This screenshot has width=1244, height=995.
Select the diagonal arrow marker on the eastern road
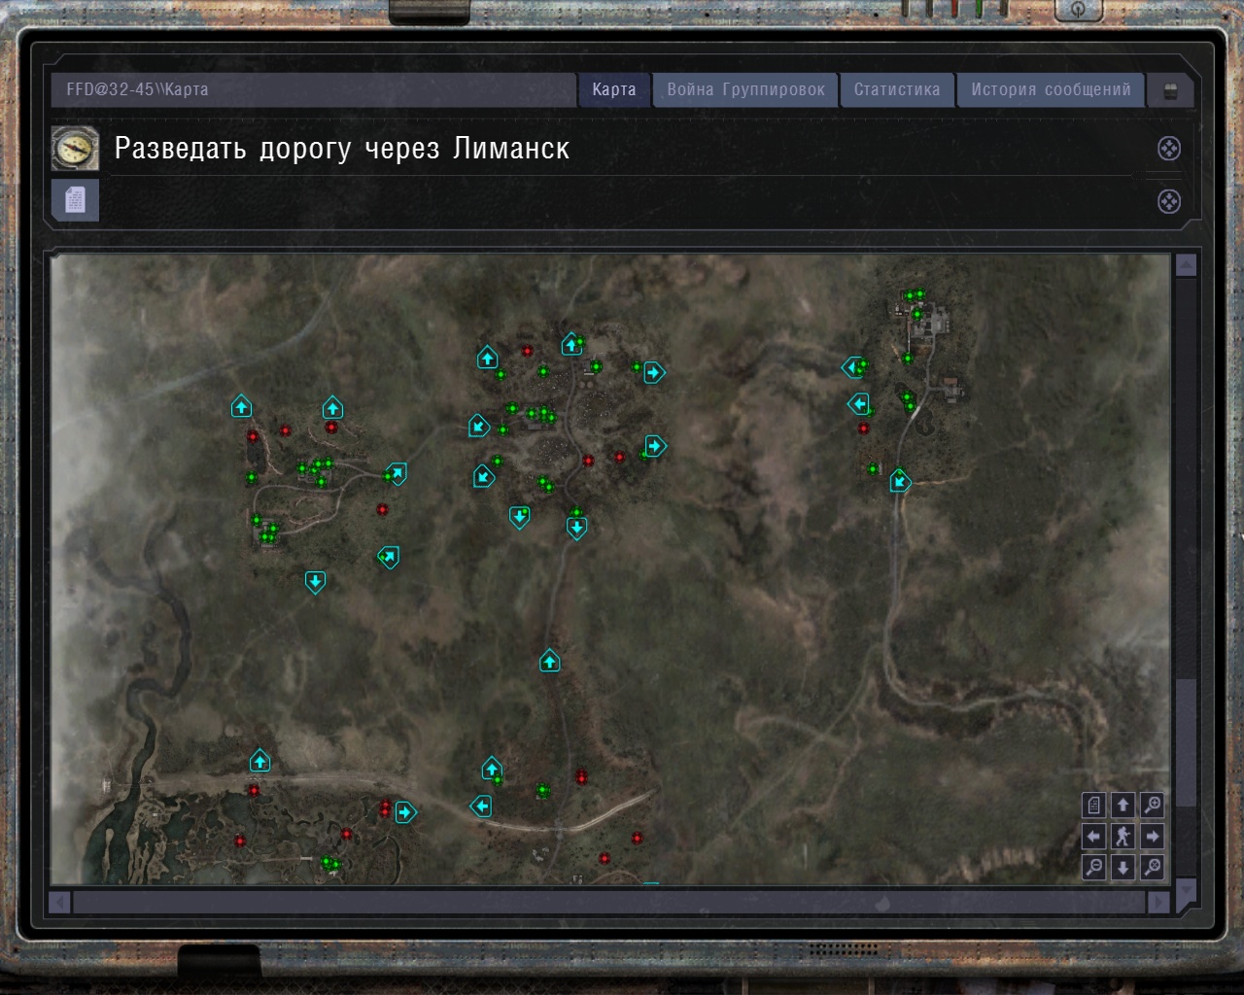click(x=900, y=479)
